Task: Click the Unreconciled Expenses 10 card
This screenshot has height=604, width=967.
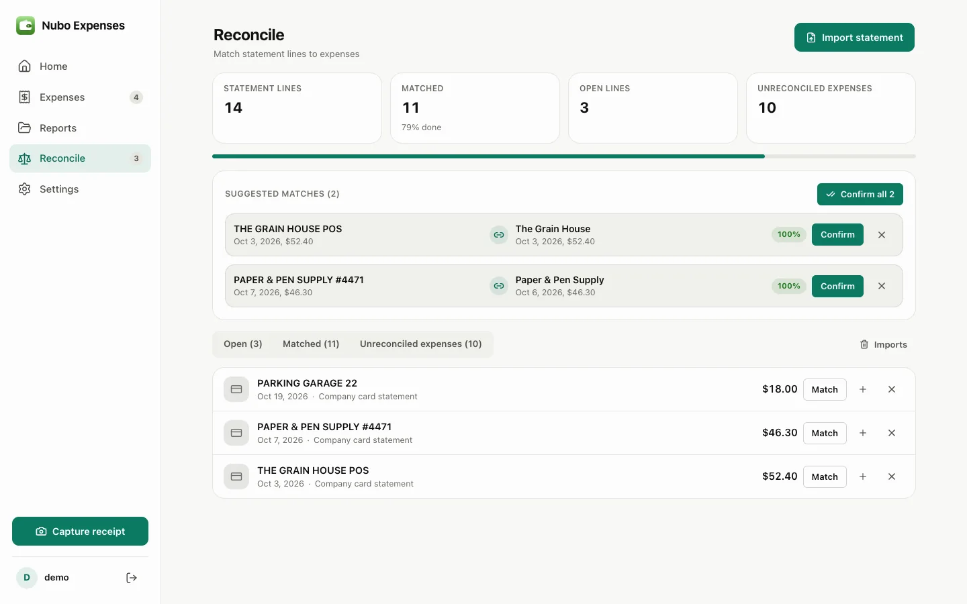Action: pyautogui.click(x=831, y=108)
